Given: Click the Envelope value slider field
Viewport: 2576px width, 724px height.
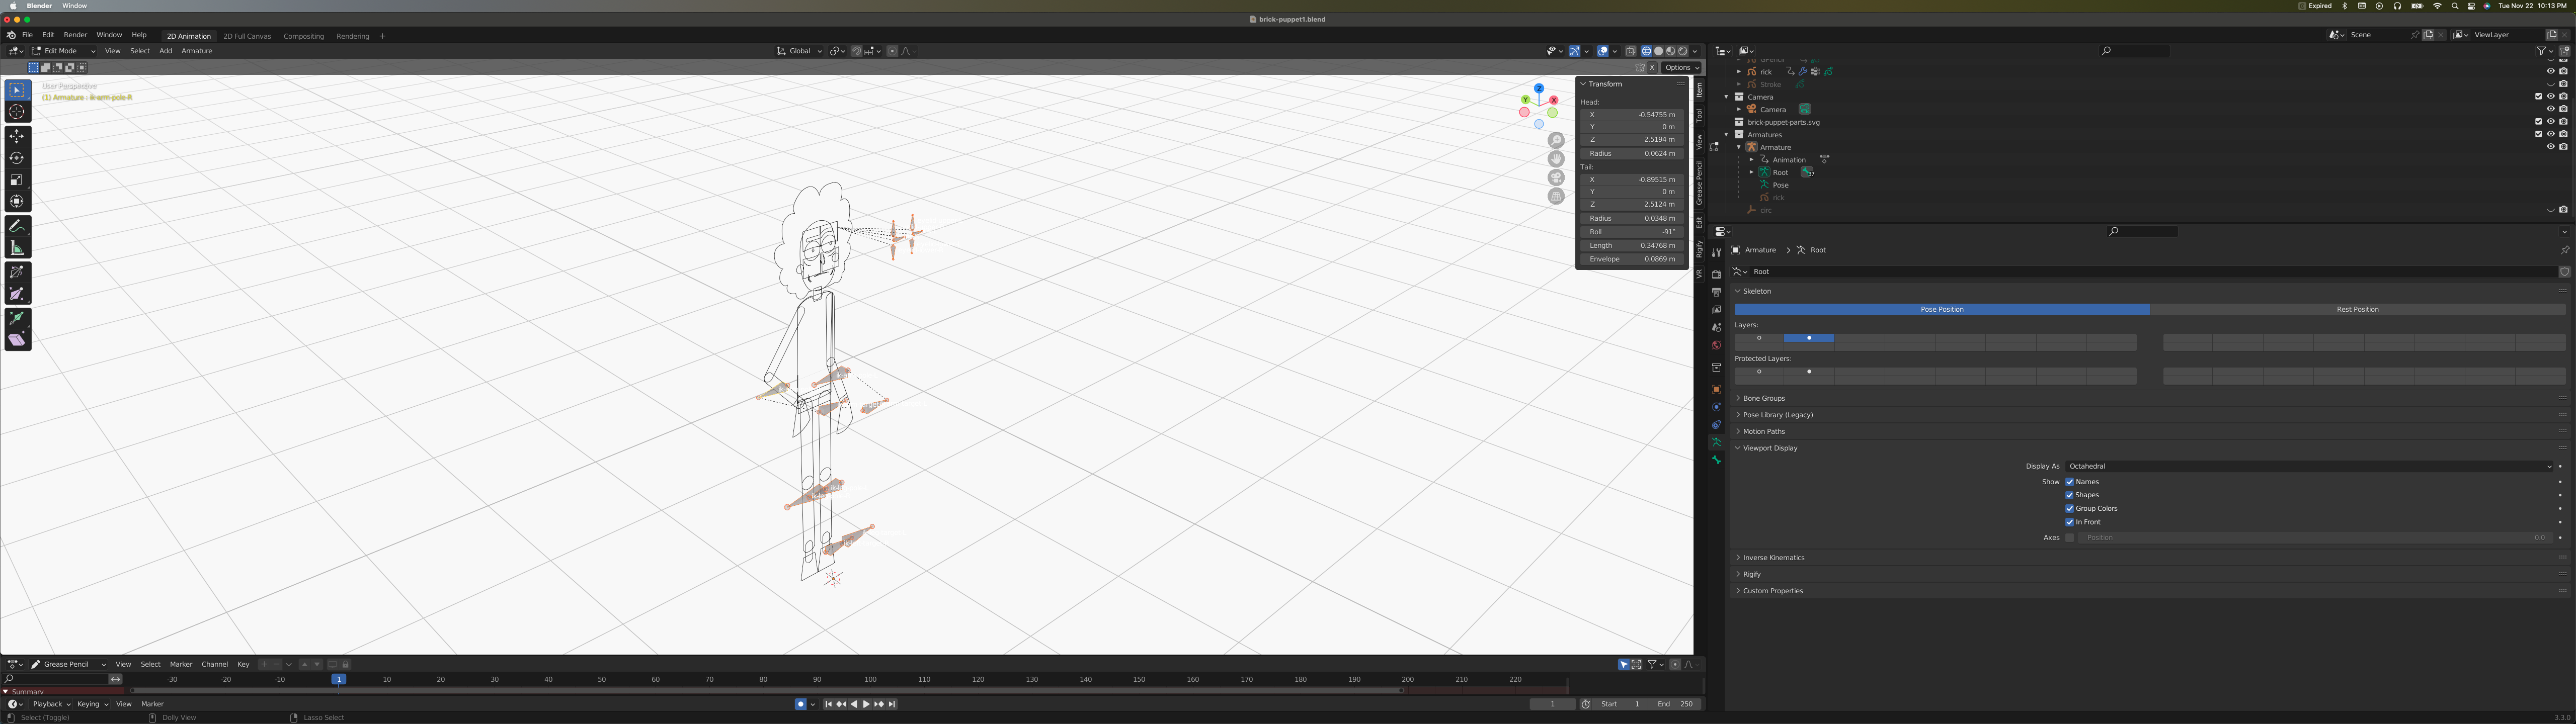Looking at the screenshot, I should point(1631,259).
